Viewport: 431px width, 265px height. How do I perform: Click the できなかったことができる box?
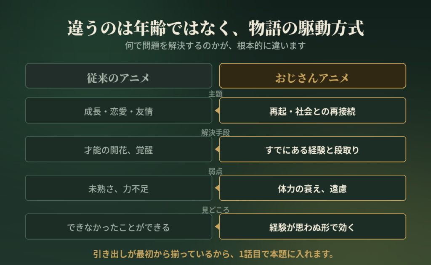118,227
